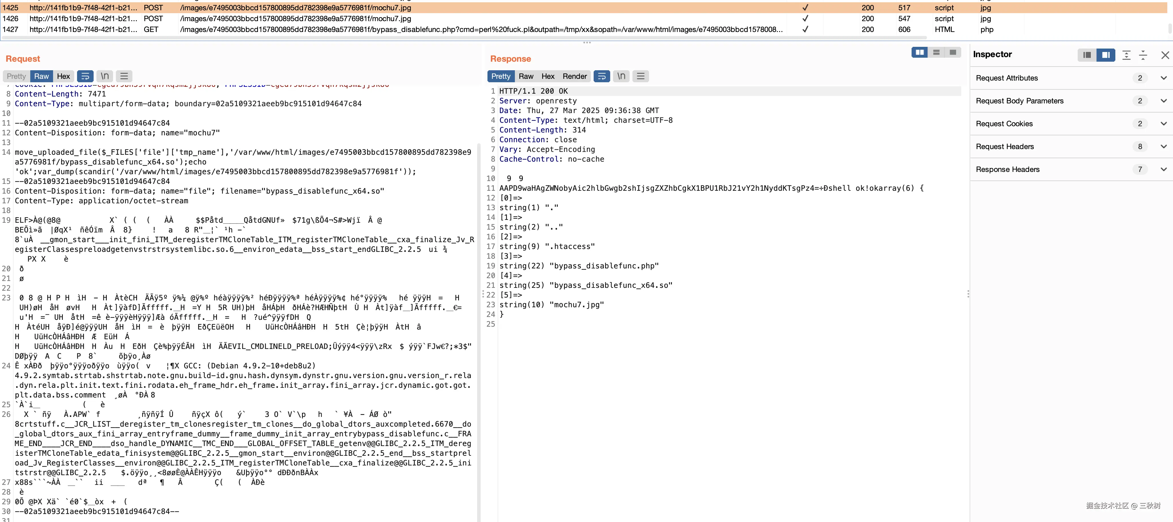Screen dimensions: 1173x522
Task: Dock the Inspector panel to the right
Action: (1106, 55)
